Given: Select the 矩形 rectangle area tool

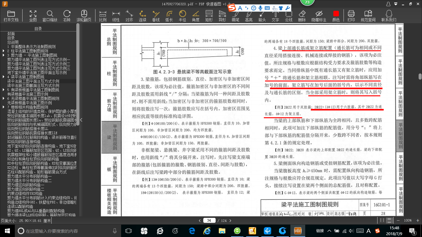Looking at the screenshot, I should click(209, 16).
